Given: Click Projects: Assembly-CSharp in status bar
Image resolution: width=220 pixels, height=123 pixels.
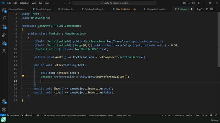Looking at the screenshot, I should [101, 115].
